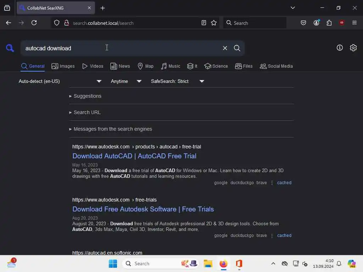Clear the search query with X icon
Image resolution: width=363 pixels, height=272 pixels.
pyautogui.click(x=225, y=48)
